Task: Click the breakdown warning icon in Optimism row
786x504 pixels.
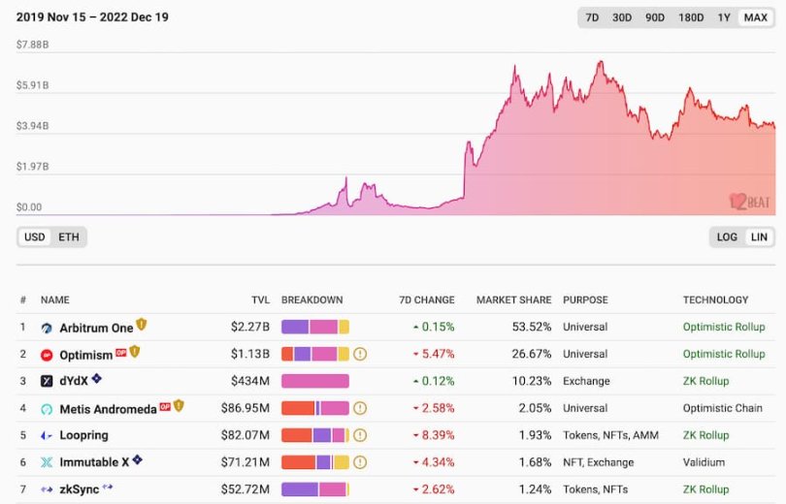Action: (360, 355)
